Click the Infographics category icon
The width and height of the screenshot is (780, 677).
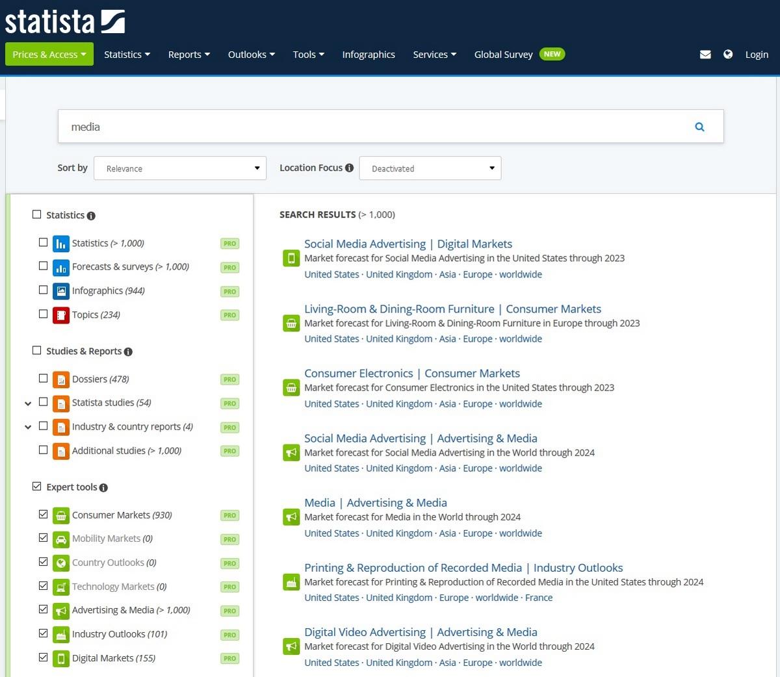[60, 291]
